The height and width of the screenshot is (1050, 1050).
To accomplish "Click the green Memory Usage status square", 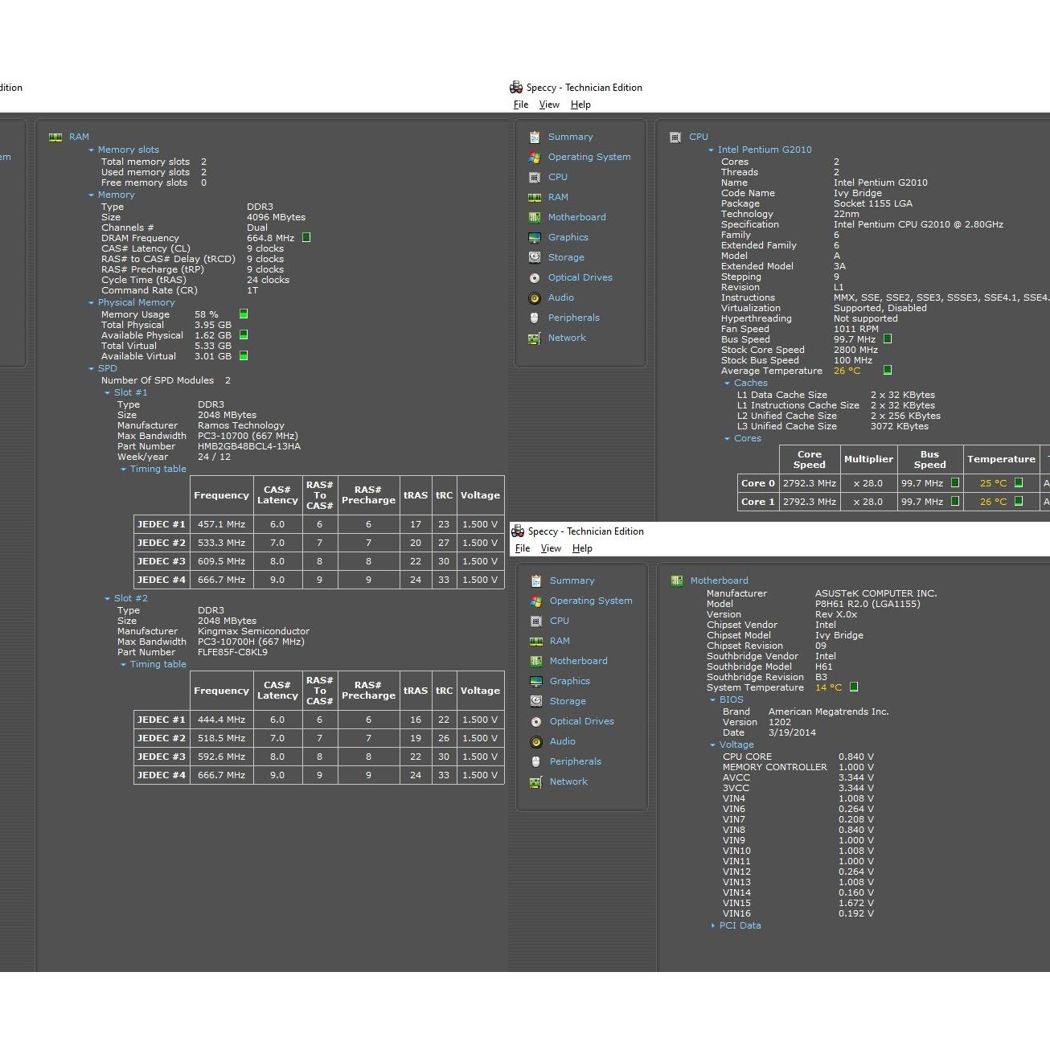I will [244, 314].
